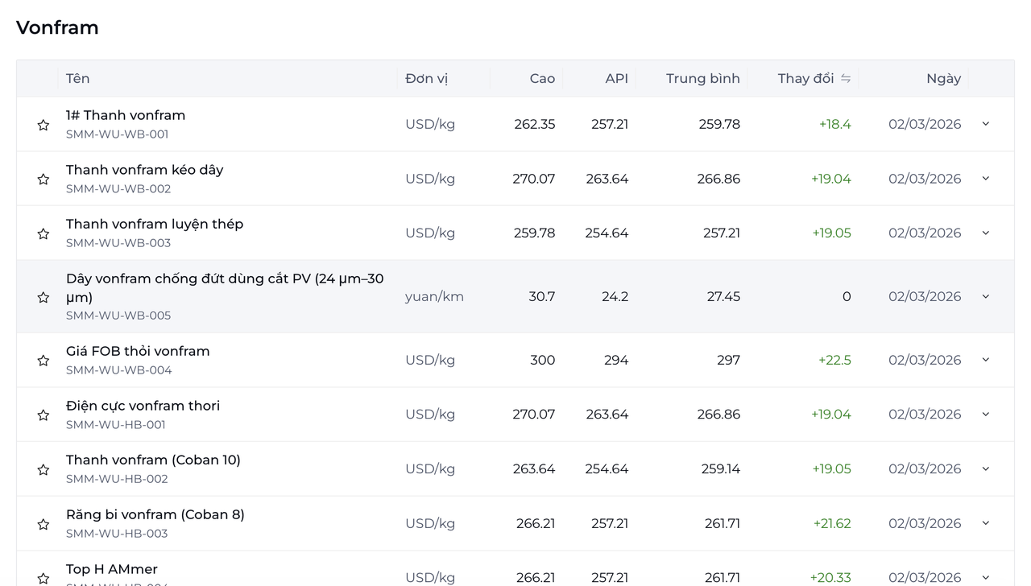1031x586 pixels.
Task: Click swap icon beside Thay đổi header
Action: 846,78
